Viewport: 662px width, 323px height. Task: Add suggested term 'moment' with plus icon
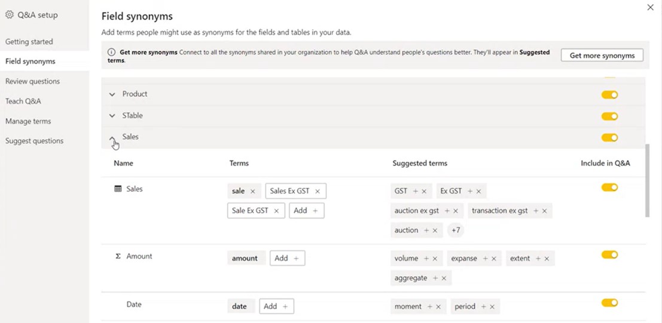click(x=430, y=306)
